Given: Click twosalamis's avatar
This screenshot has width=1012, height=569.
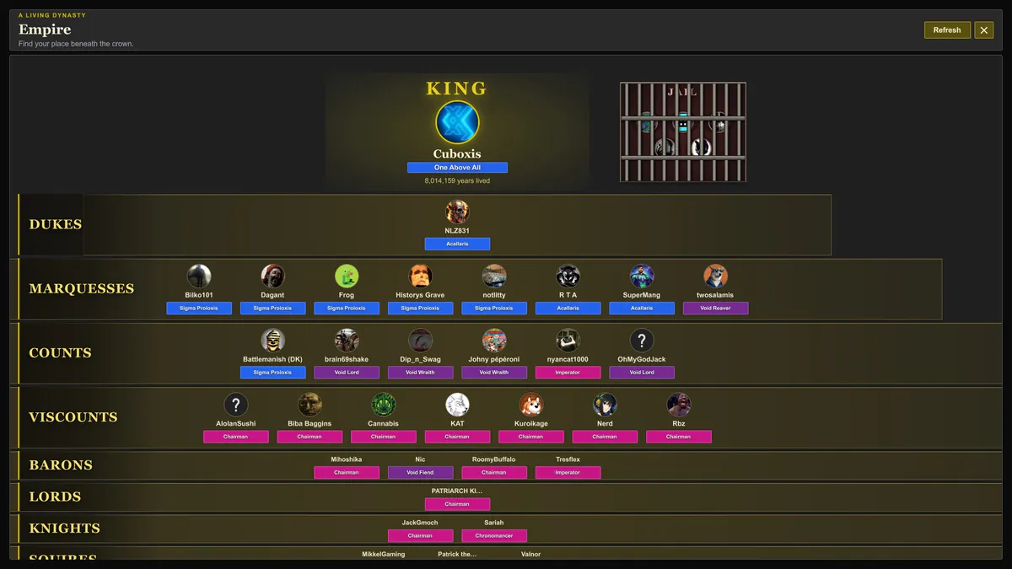Looking at the screenshot, I should [x=715, y=276].
